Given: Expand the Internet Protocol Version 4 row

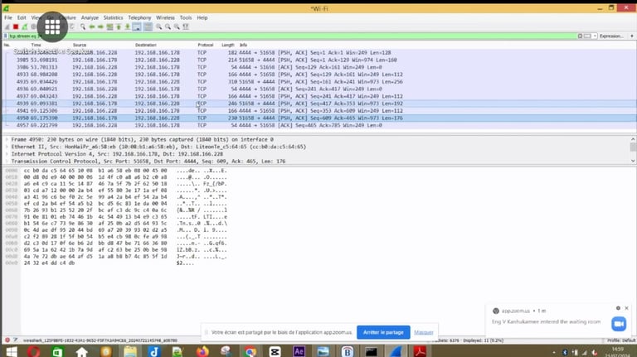Looking at the screenshot, I should tap(7, 154).
